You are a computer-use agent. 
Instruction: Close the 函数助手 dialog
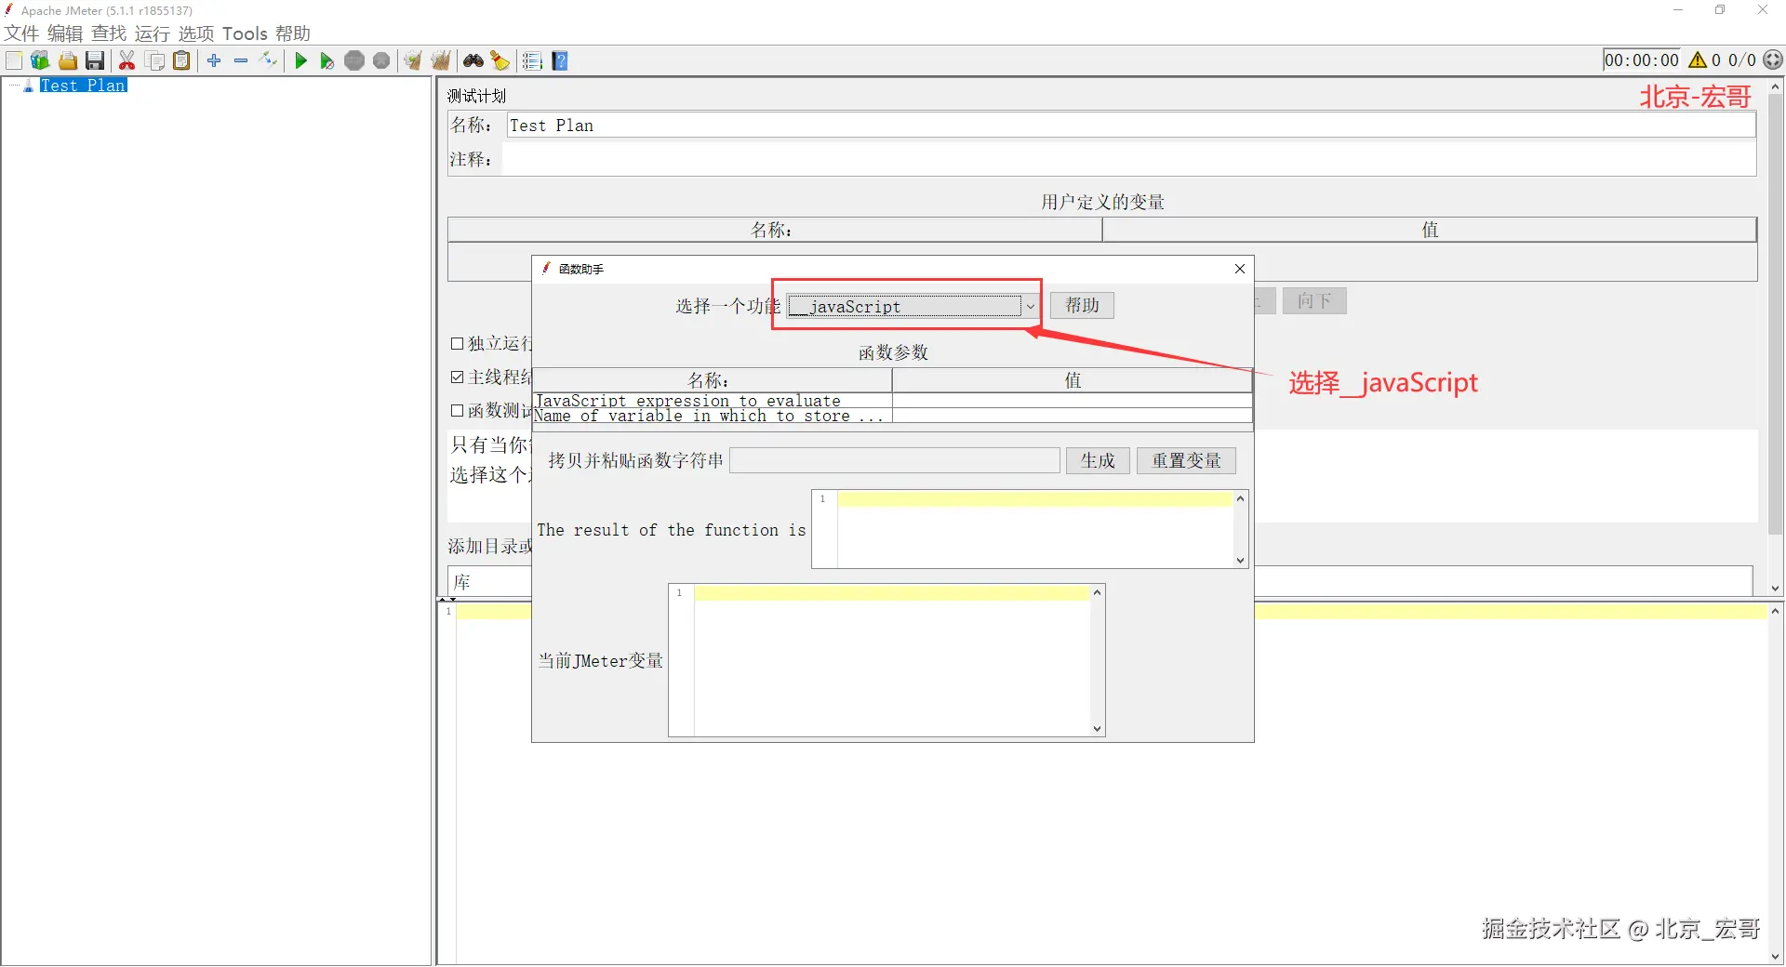(x=1240, y=269)
